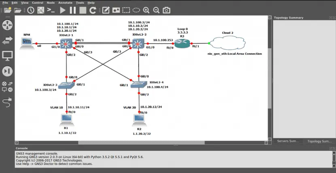Open the Control menu
Viewport: 336px width, 173px height.
(38, 2)
